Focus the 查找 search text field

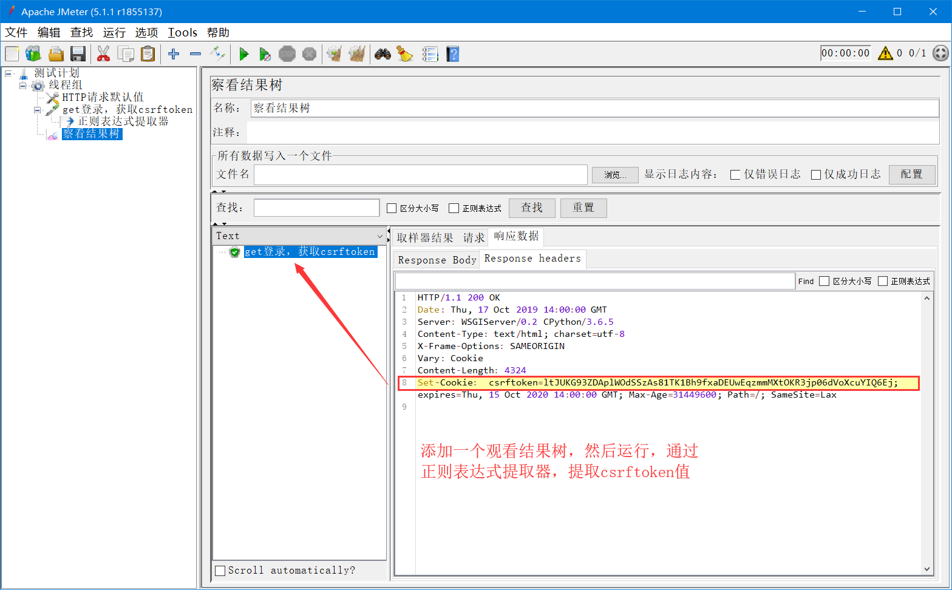pyautogui.click(x=317, y=208)
